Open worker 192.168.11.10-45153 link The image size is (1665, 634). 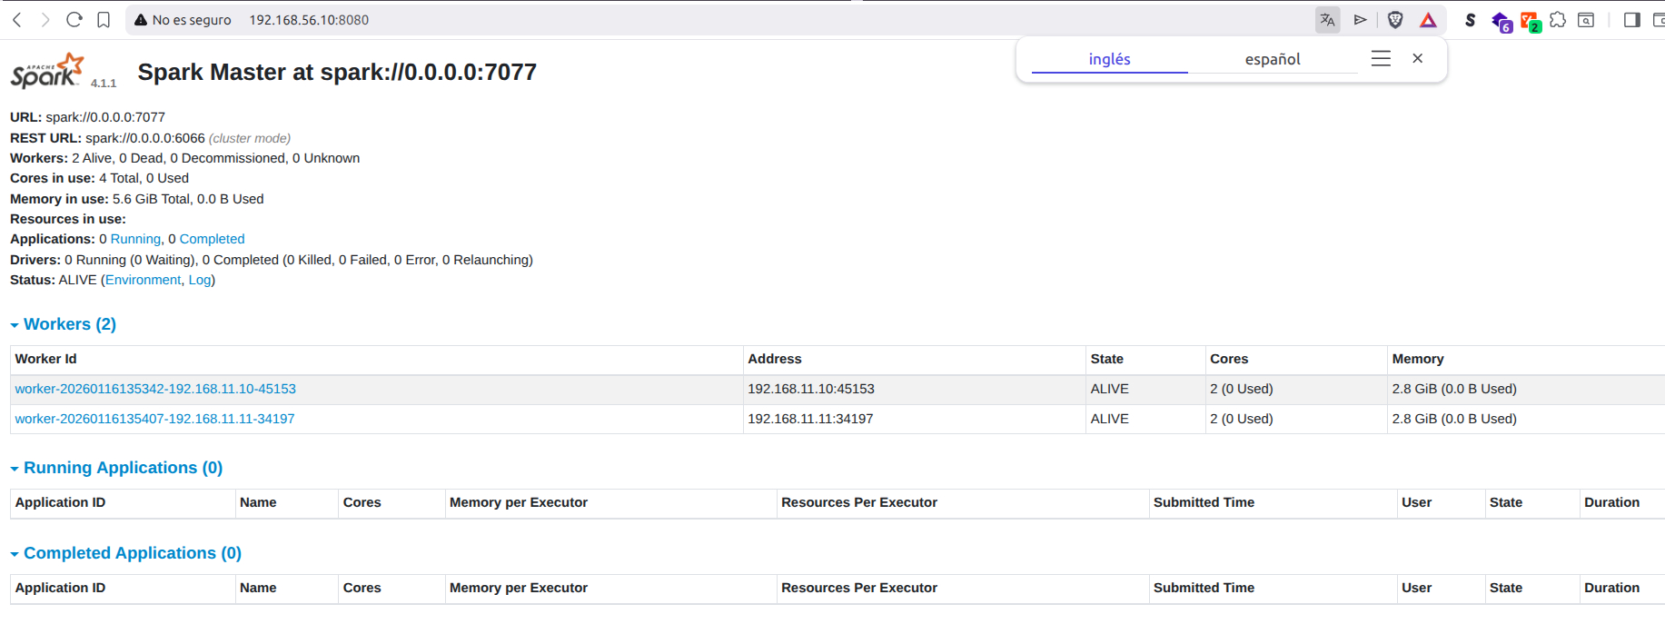tap(155, 389)
